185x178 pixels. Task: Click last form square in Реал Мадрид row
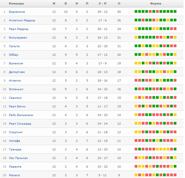click(x=175, y=29)
